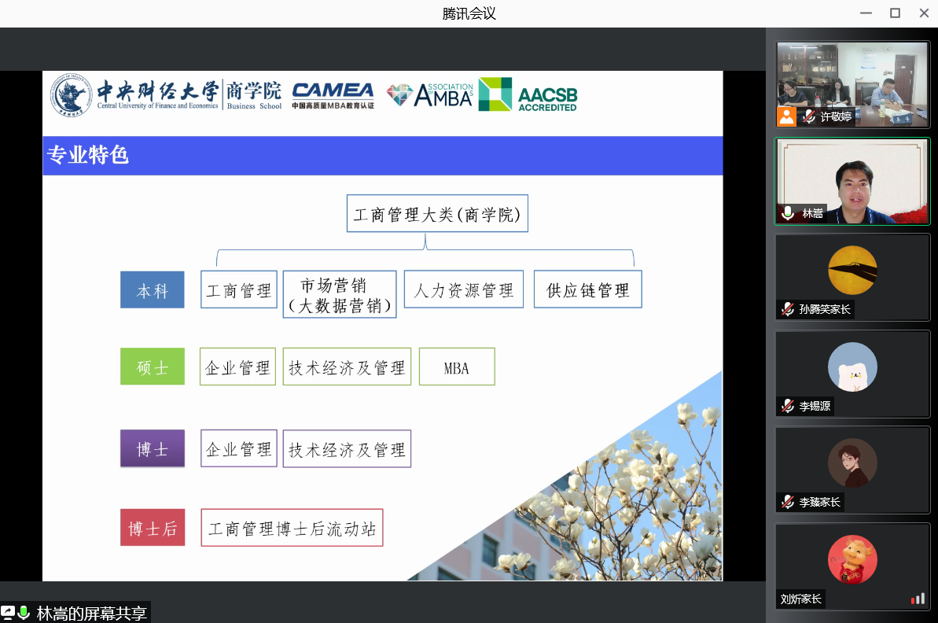Click green microphone icon in screen-share label

pyautogui.click(x=24, y=613)
